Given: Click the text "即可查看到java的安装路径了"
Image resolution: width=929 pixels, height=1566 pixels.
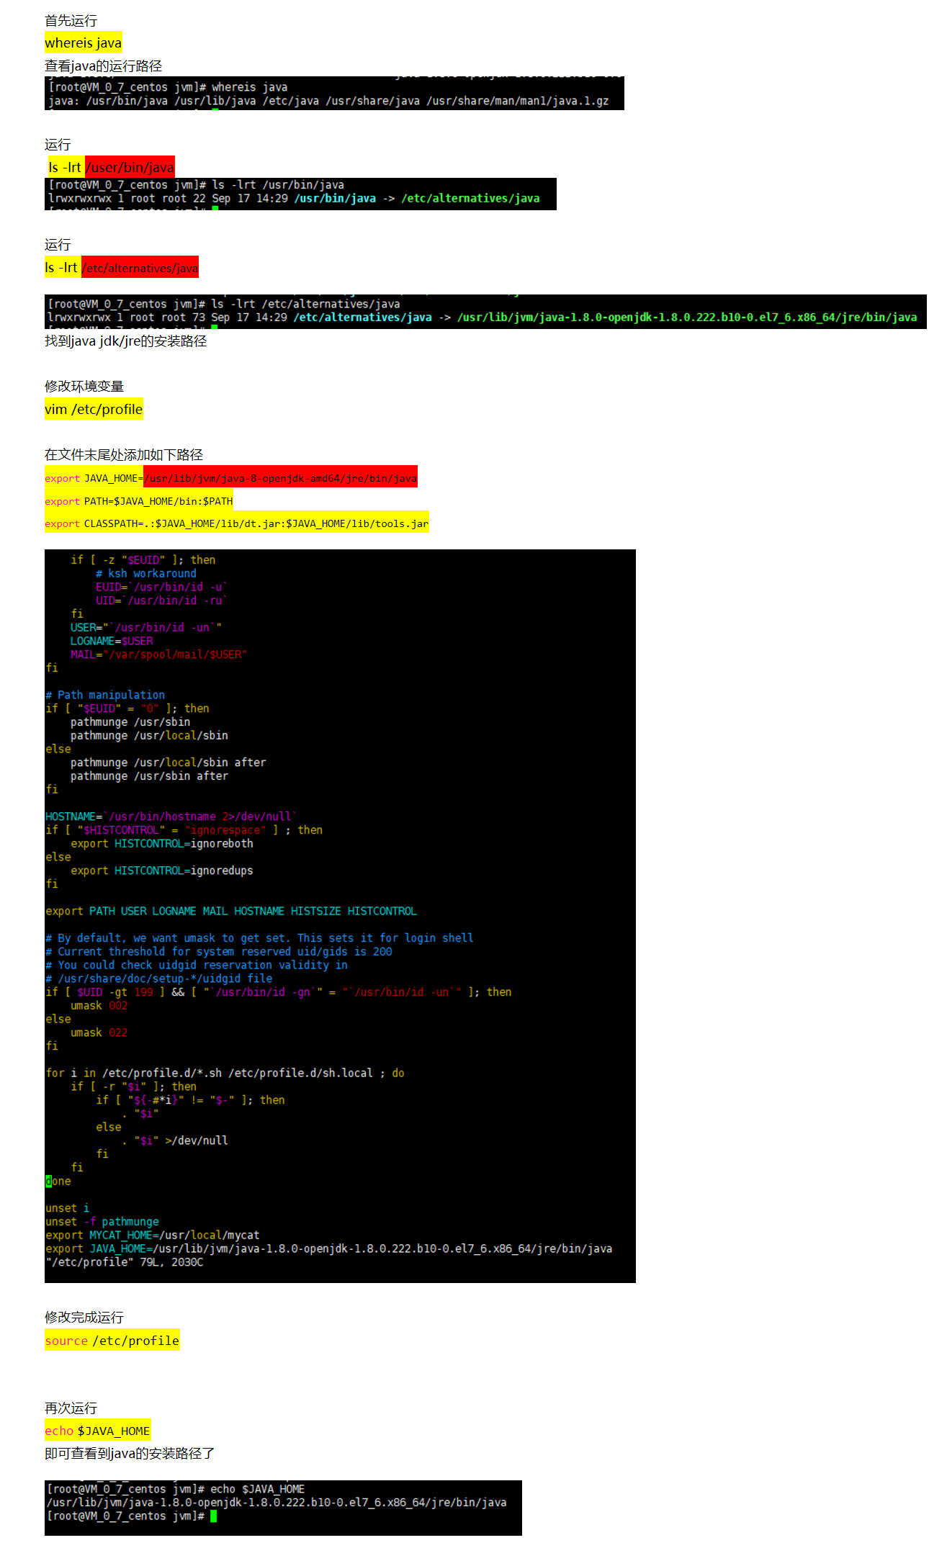Looking at the screenshot, I should 130,1453.
